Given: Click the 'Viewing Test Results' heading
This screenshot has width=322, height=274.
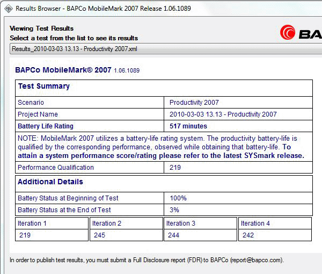Looking at the screenshot, I should point(42,28).
